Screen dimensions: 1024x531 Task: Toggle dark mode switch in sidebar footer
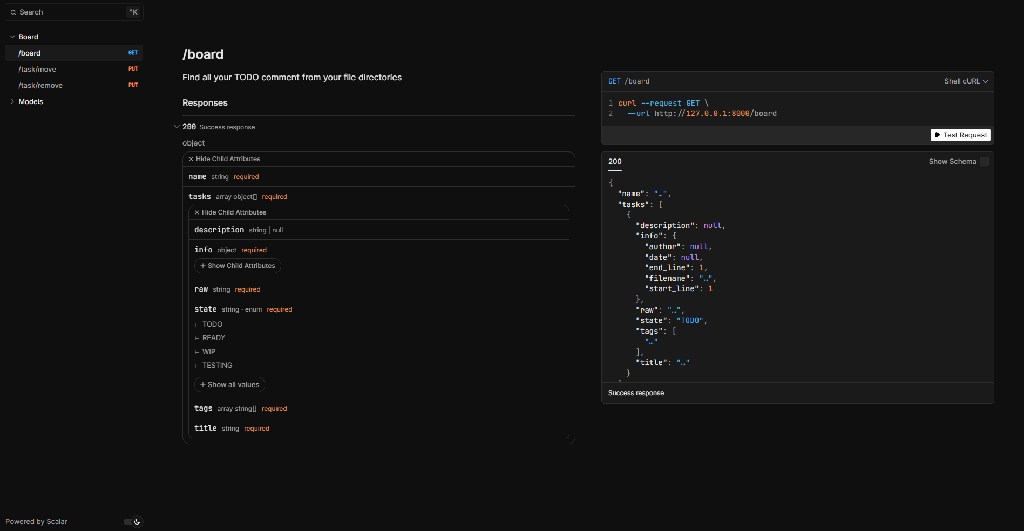pyautogui.click(x=132, y=521)
